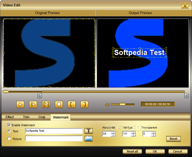
Task: Click the Vertical value field
Action: pos(127,134)
